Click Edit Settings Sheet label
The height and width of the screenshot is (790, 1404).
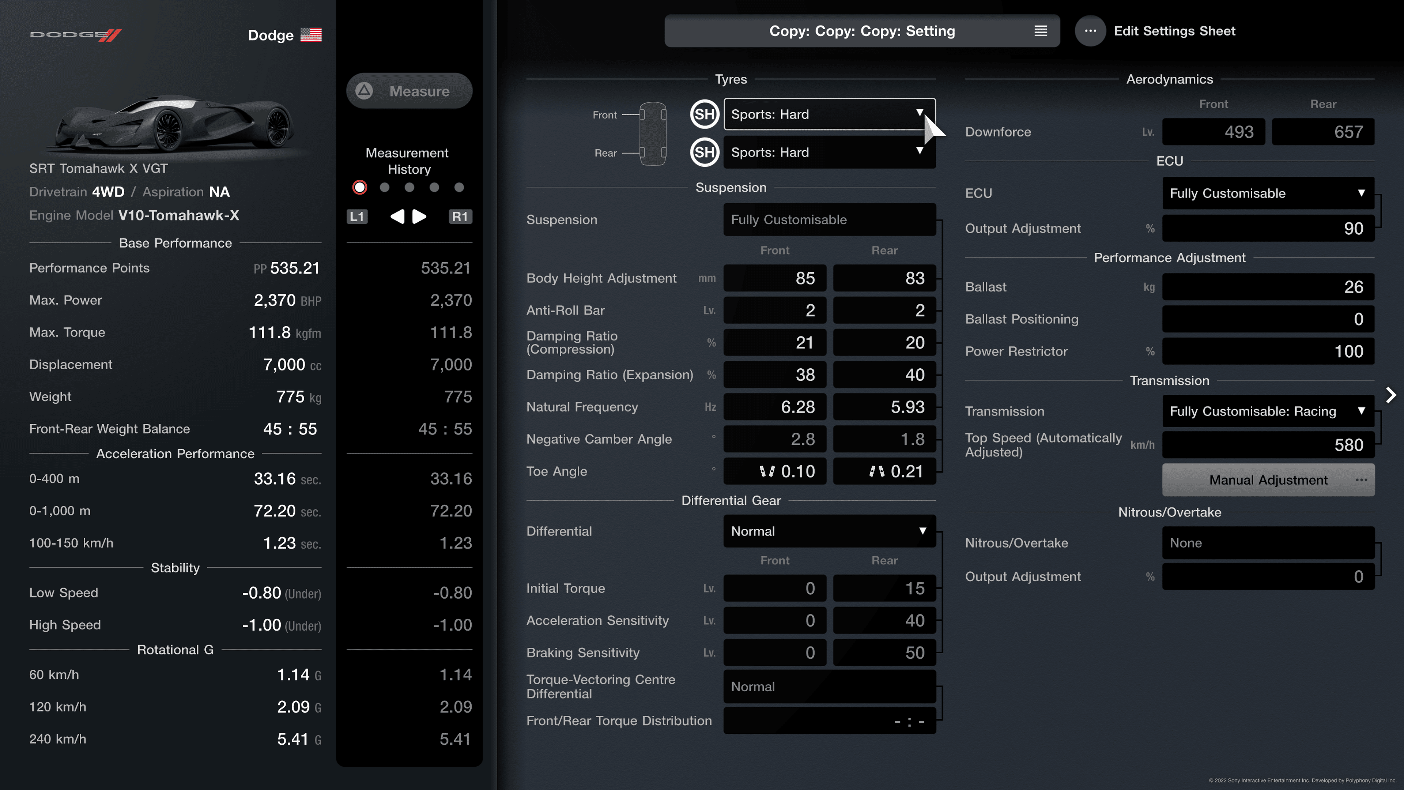[1174, 31]
